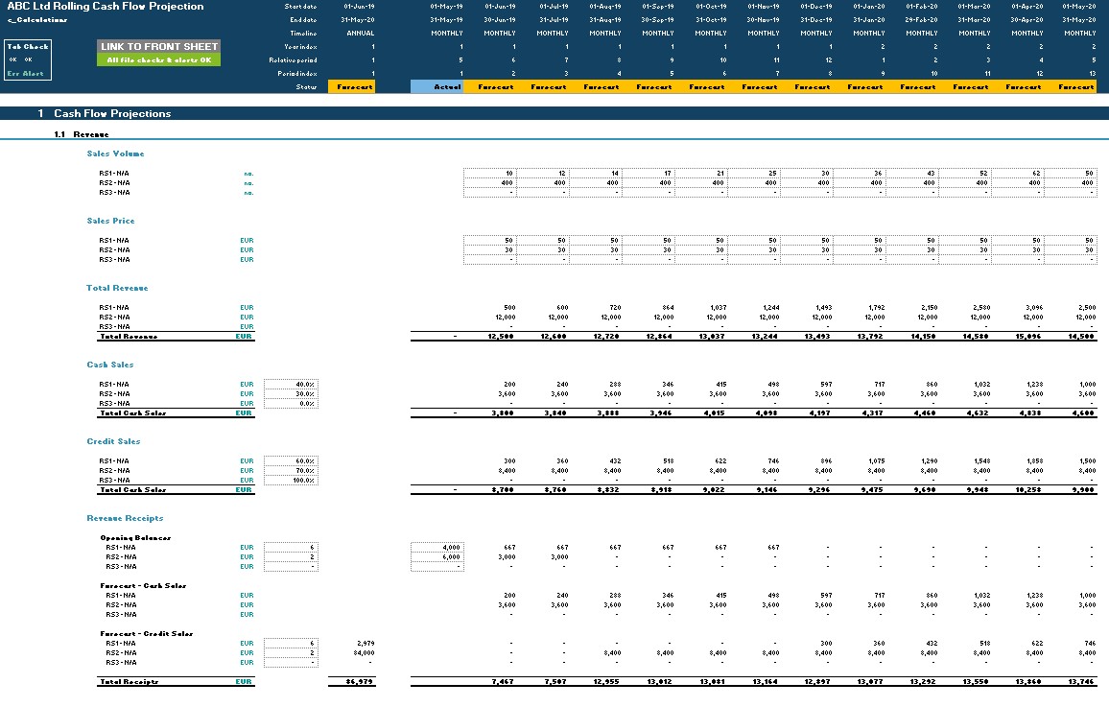Select the credit sales total 10,258
Screen dimensions: 1109x707
(x=1028, y=490)
